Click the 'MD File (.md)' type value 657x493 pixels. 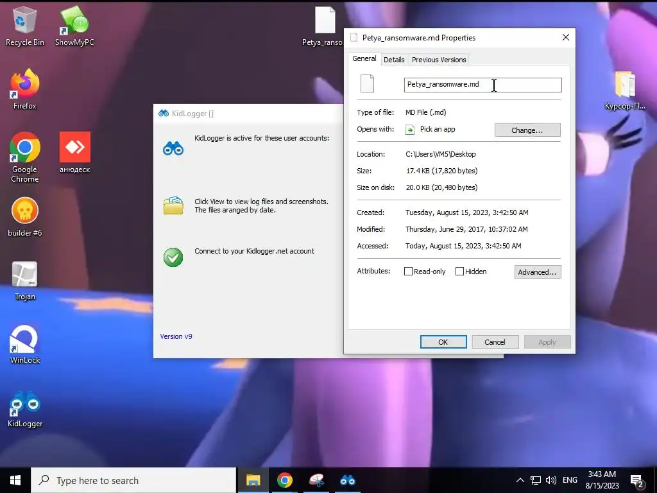tap(426, 112)
